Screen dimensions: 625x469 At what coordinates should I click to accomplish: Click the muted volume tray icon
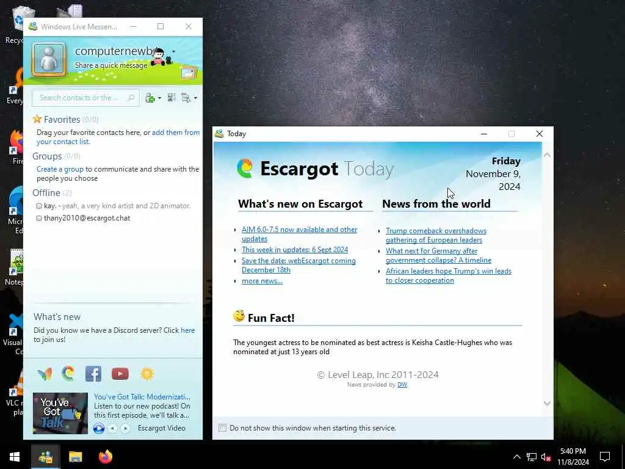click(x=546, y=457)
